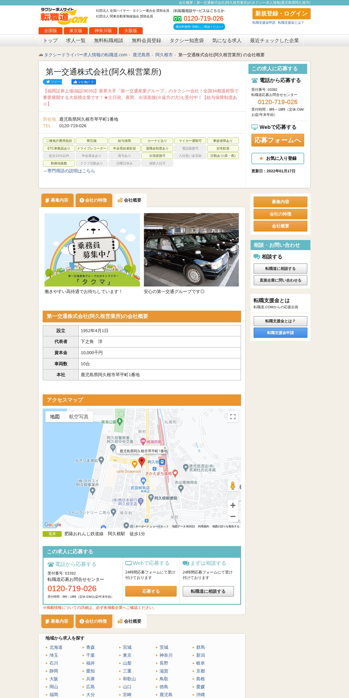Click the 阿久根郵便局 post office marker
The width and height of the screenshot is (349, 698).
pyautogui.click(x=151, y=498)
